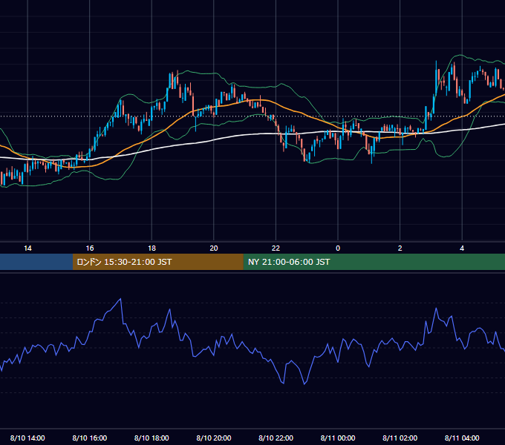The image size is (505, 445).
Task: Click the blue session bar before ロンドン
Action: click(36, 262)
